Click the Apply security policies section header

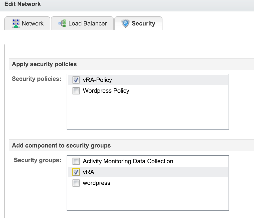click(44, 64)
